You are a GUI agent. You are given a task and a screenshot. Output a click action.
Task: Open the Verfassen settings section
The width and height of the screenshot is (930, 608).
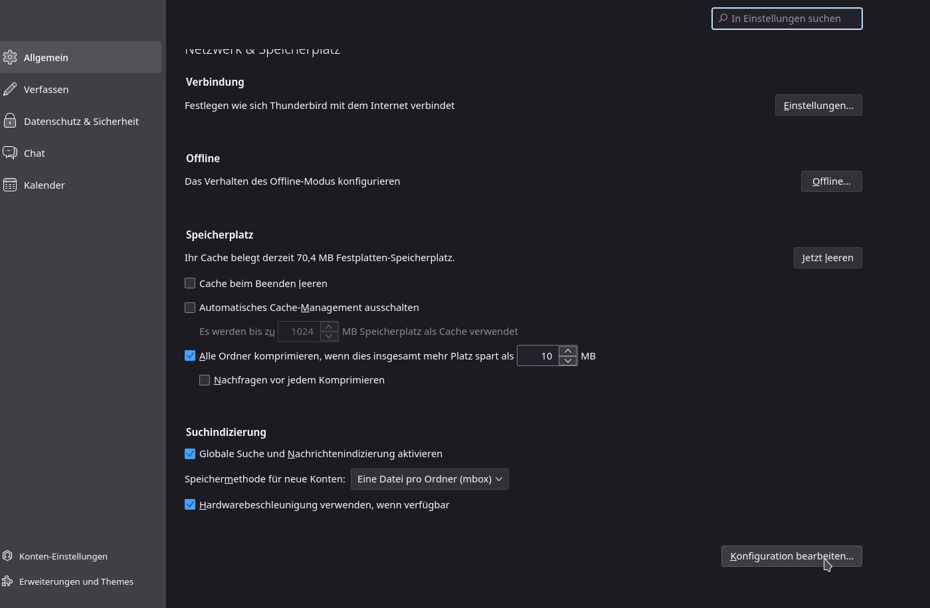pos(46,89)
